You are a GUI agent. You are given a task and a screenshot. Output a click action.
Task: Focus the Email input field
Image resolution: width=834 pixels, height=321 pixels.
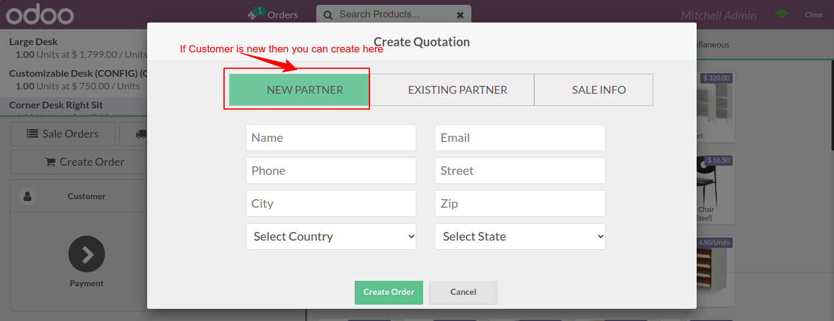coord(520,138)
